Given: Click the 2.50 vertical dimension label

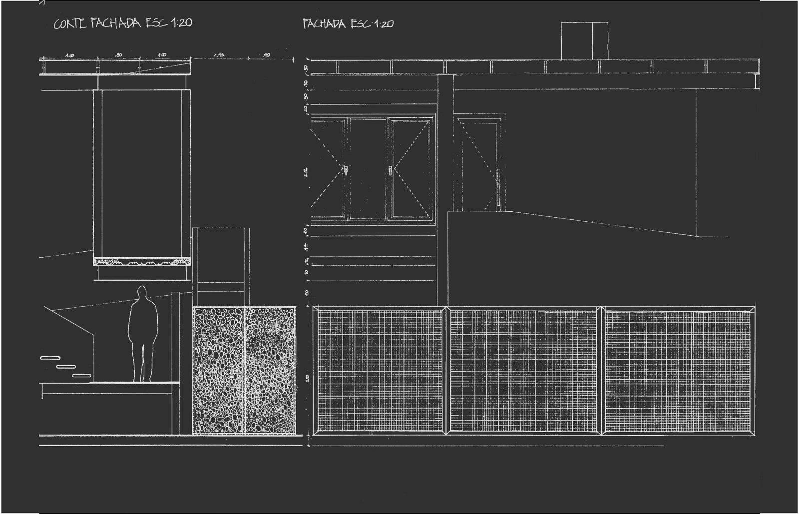Looking at the screenshot, I should coord(307,378).
